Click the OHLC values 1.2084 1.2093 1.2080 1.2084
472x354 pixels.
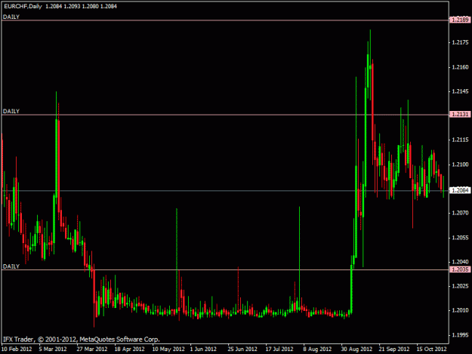(x=81, y=6)
